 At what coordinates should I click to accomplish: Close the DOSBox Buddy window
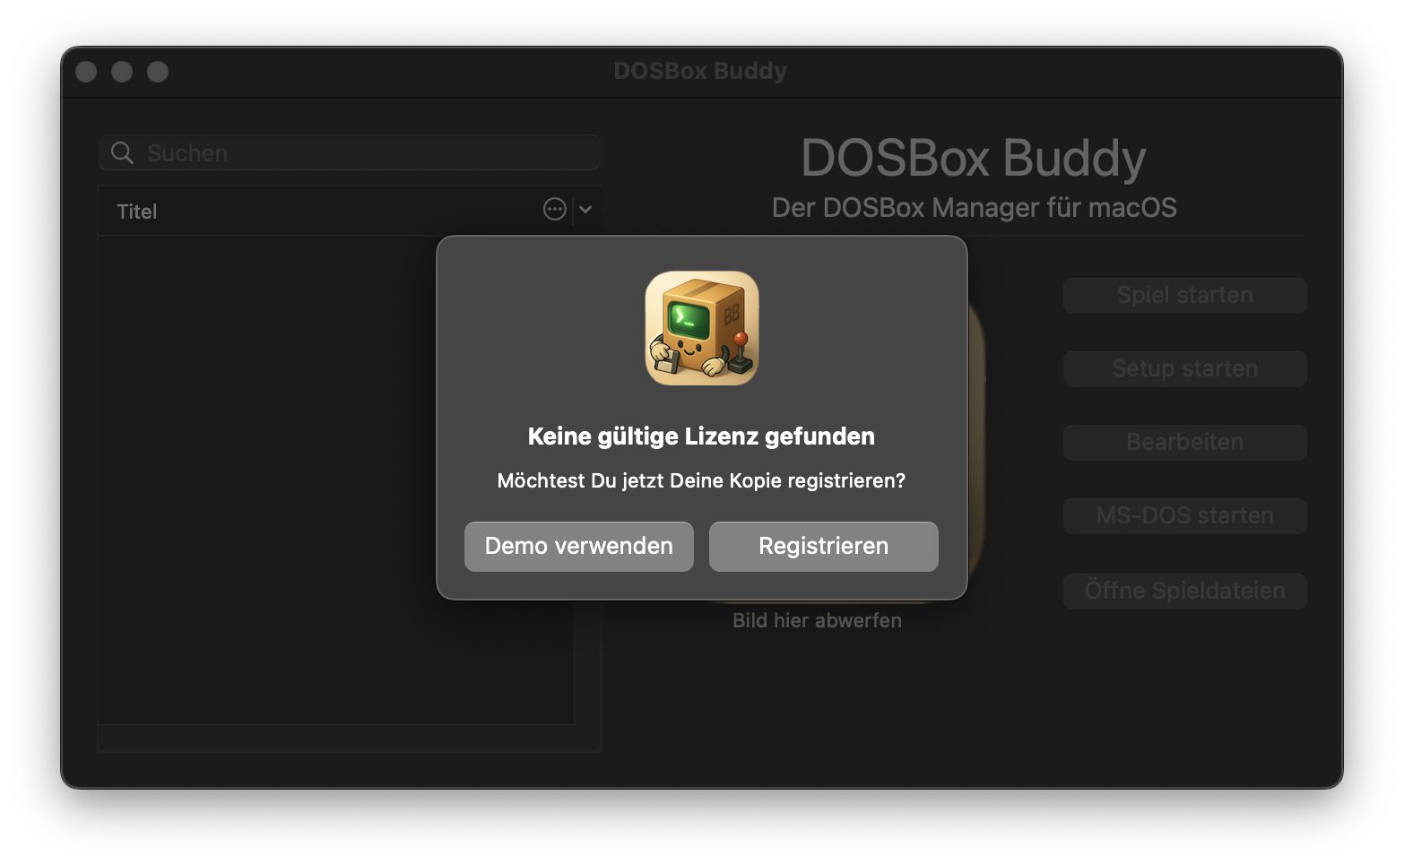[x=86, y=72]
